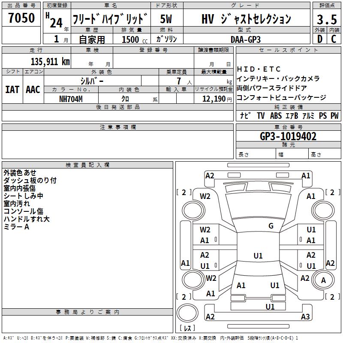Screen dimensions: 343x343
Task: Click the 検査員記入欄 header
Action: [x=87, y=165]
